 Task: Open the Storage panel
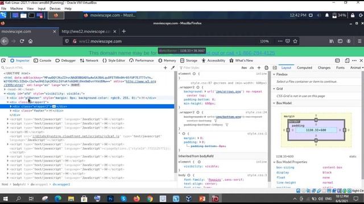(x=189, y=61)
